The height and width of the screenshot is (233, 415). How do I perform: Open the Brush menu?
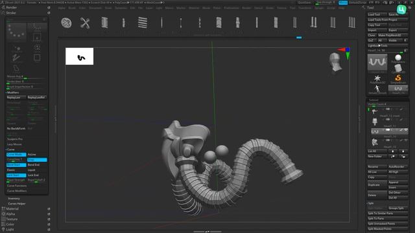tap(72, 8)
